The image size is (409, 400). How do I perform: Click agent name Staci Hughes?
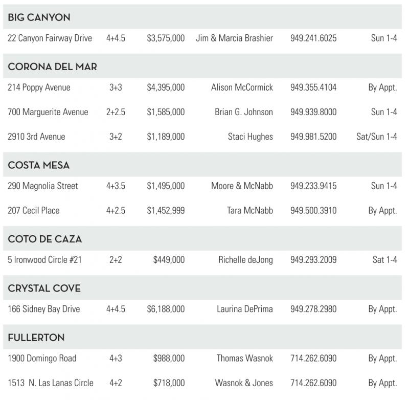pos(250,137)
